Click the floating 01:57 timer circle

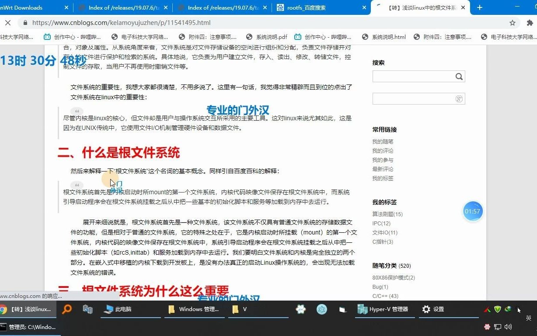pos(473,211)
